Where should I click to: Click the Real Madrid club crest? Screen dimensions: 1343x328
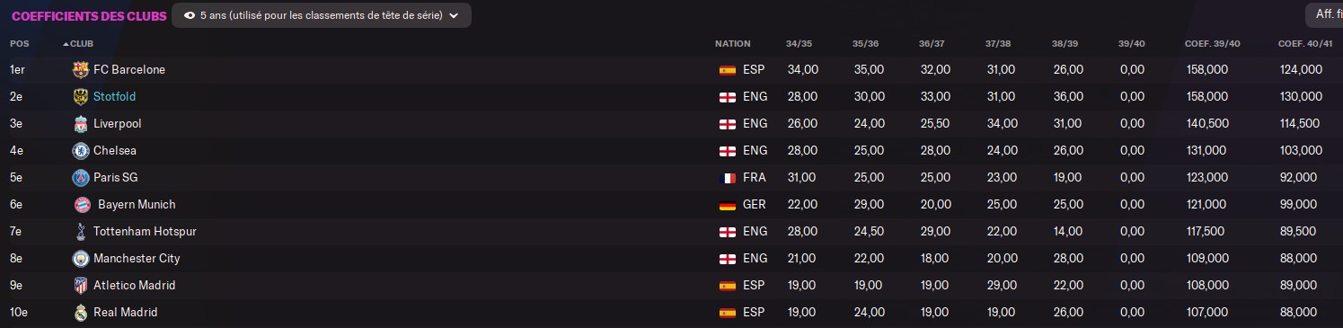pyautogui.click(x=80, y=312)
